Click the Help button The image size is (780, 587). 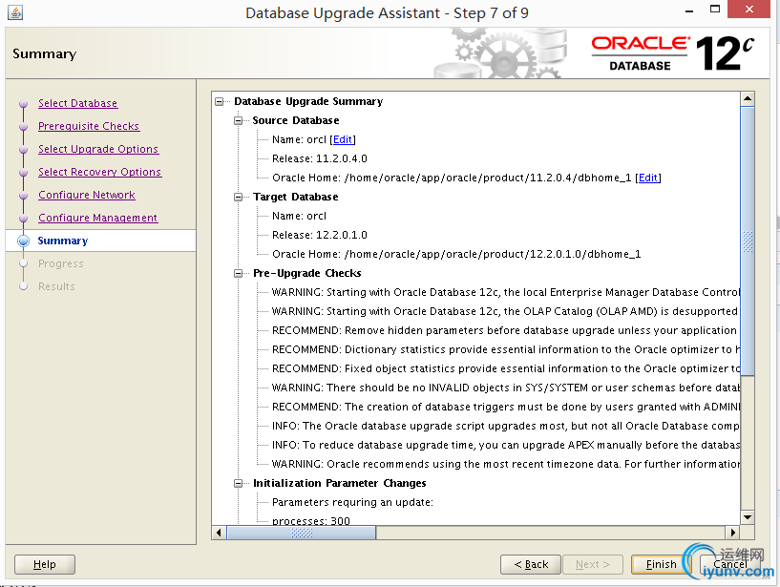click(x=45, y=565)
